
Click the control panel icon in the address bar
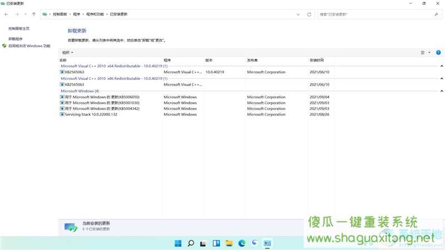point(45,14)
